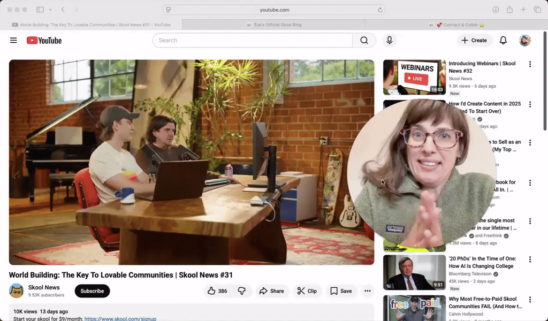Open title 'Why Most Free-to-Paid Skool Communities FAIL'
Viewport: 548px width, 321px height.
coord(485,302)
